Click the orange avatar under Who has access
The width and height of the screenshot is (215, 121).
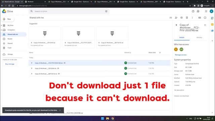176,49
